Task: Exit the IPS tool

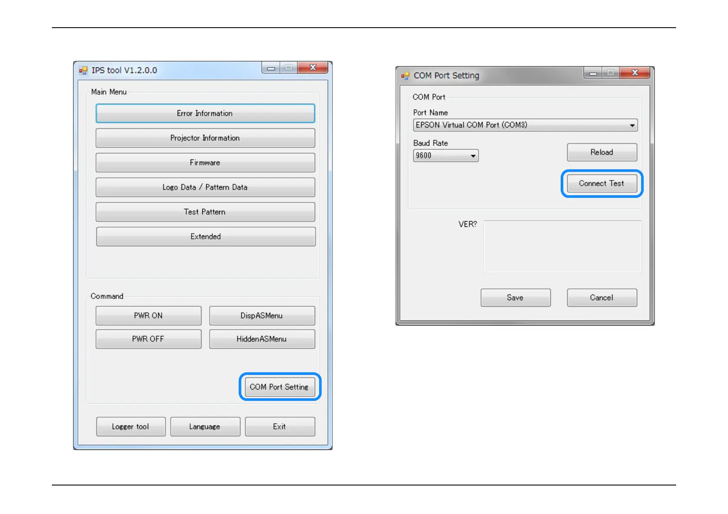Action: point(280,426)
